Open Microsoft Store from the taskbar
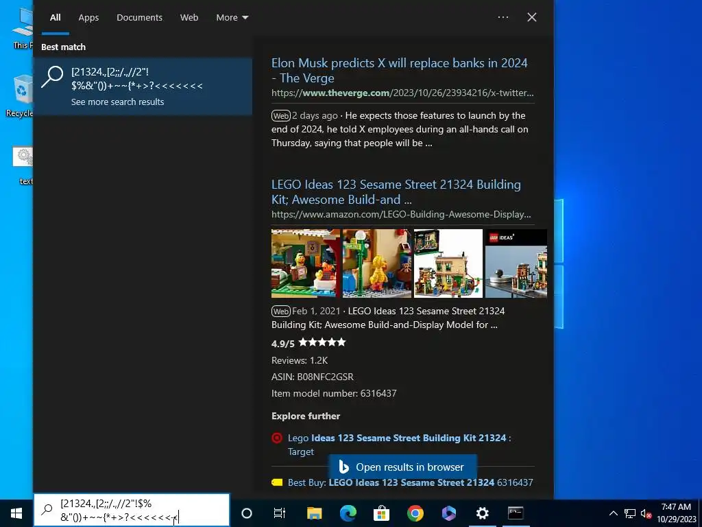 [x=381, y=513]
